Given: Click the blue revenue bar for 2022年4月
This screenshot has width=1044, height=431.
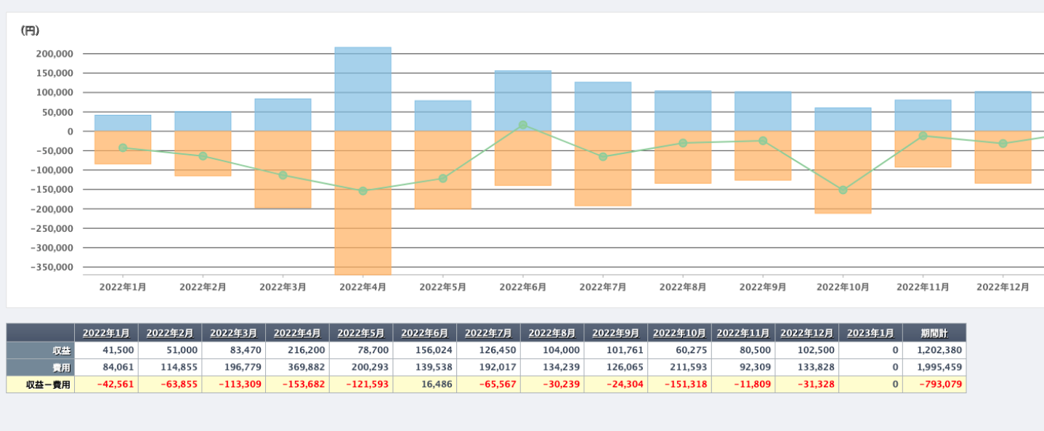Looking at the screenshot, I should (x=363, y=89).
